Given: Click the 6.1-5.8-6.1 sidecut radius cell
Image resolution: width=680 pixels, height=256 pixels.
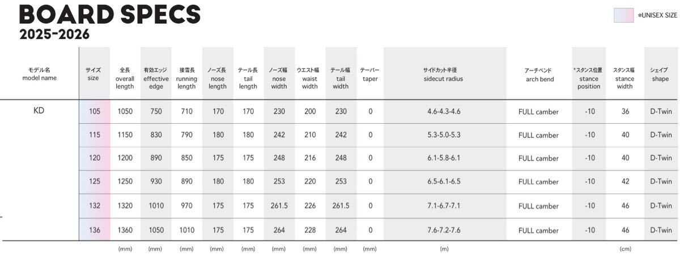Looking at the screenshot, I should tap(443, 159).
